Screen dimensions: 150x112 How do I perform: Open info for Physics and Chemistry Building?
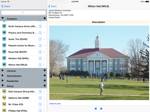pos(40,33)
